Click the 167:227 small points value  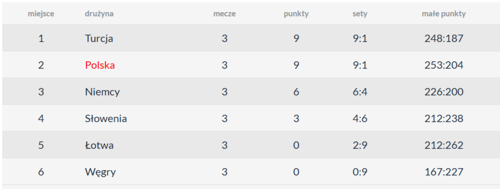pyautogui.click(x=444, y=172)
